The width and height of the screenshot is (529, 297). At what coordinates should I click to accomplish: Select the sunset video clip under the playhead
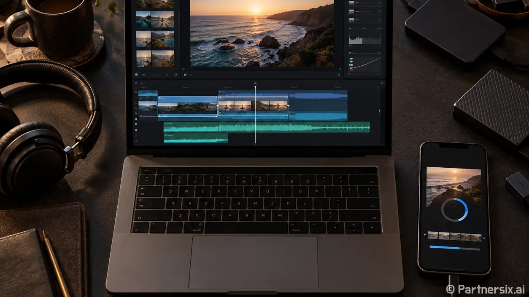[x=253, y=106]
